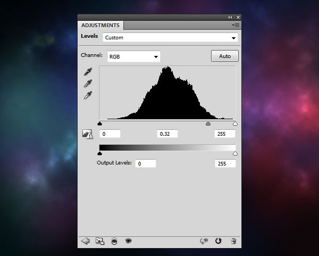Click the output levels gradient bar
Image resolution: width=319 pixels, height=256 pixels.
click(x=167, y=147)
